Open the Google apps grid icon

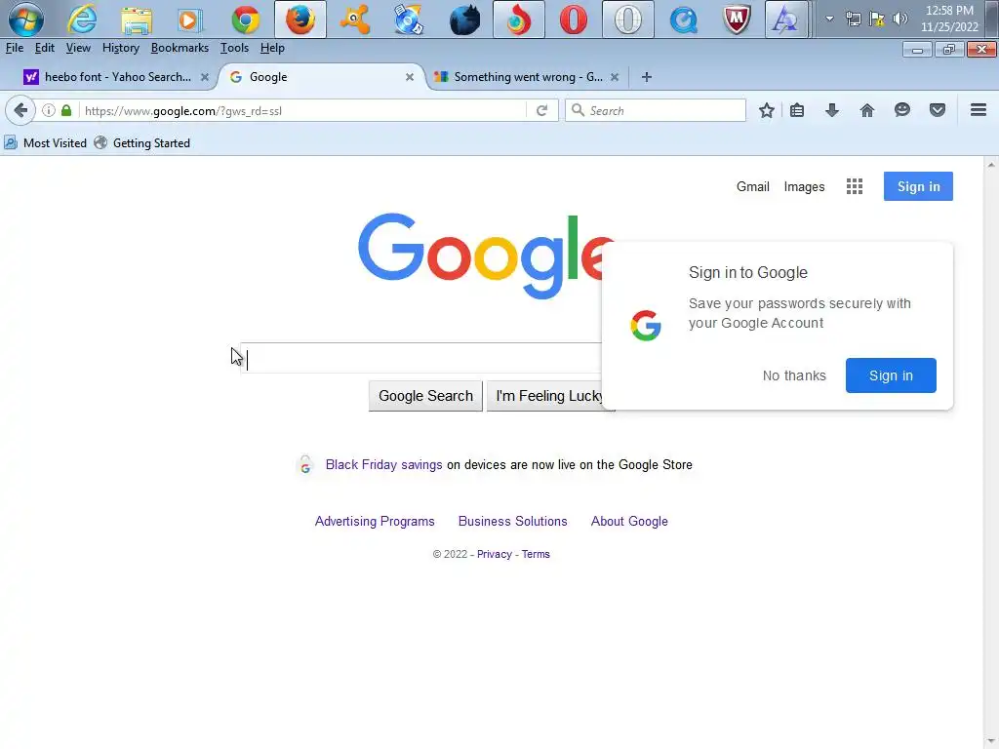point(855,186)
